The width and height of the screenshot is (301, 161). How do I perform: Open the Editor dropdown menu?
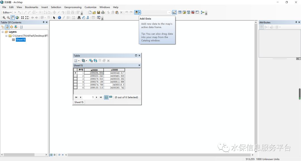[7, 12]
